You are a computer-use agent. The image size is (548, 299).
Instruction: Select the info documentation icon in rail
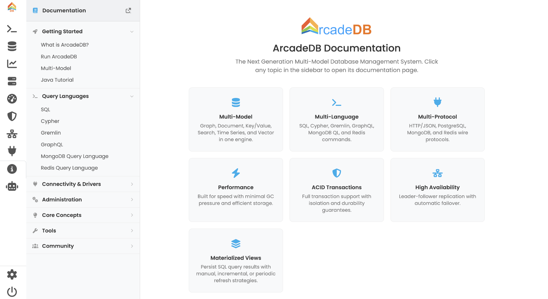pos(12,169)
